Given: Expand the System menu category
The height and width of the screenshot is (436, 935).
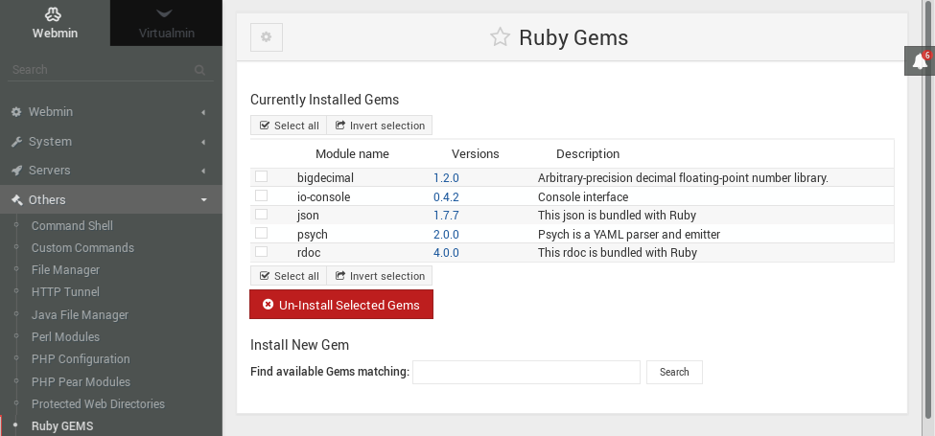Looking at the screenshot, I should pyautogui.click(x=111, y=142).
